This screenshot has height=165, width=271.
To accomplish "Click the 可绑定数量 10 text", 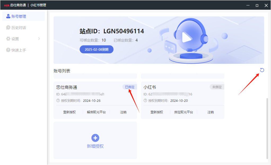I will [x=93, y=40].
